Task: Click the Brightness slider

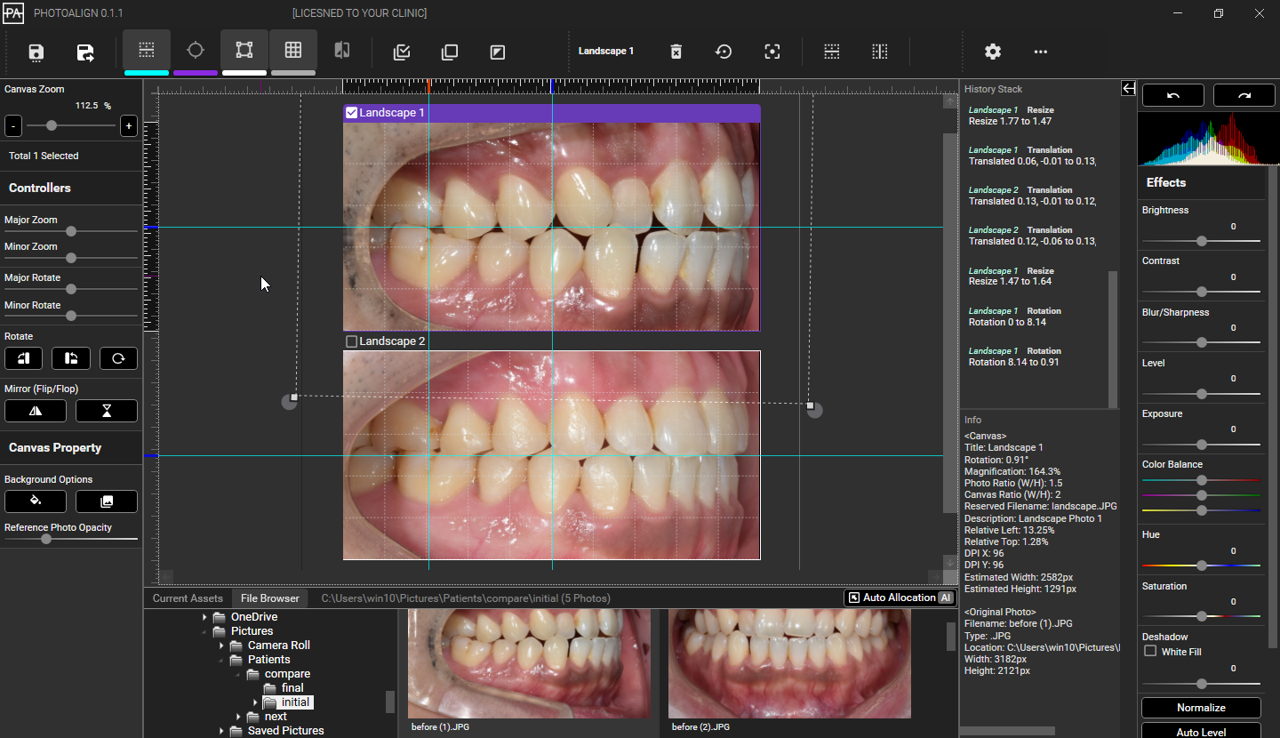Action: point(1201,241)
